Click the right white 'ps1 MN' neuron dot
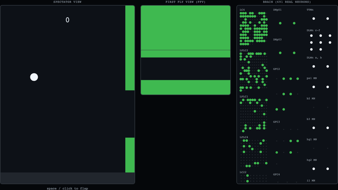 (x=328, y=87)
